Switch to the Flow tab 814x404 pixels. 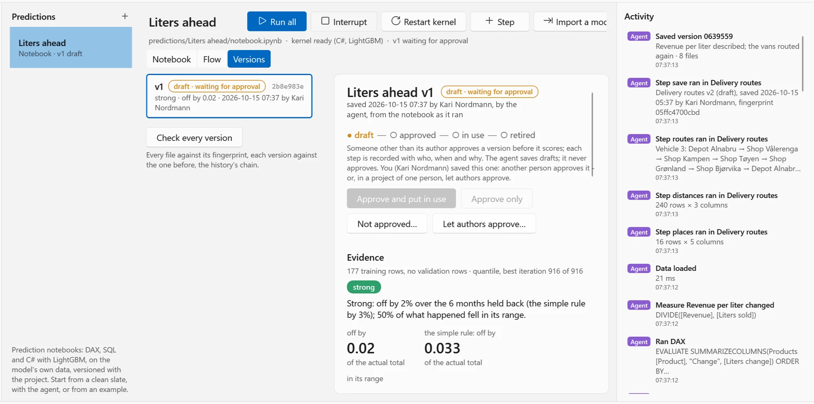point(212,59)
